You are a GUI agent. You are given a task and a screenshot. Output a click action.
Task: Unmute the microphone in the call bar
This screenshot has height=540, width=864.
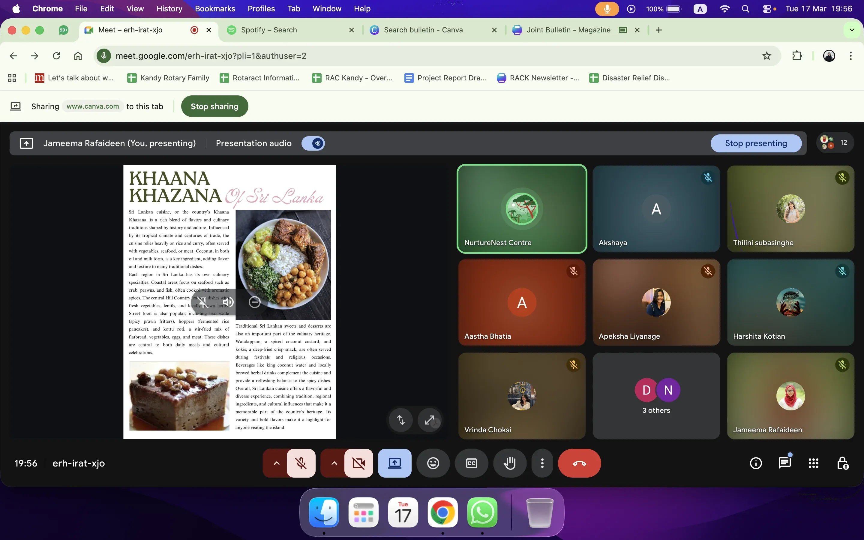click(301, 463)
